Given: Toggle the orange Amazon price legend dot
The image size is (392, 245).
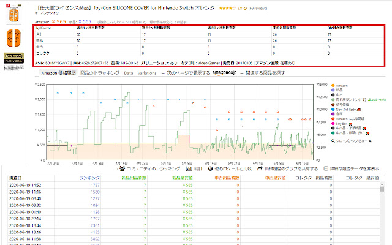Looking at the screenshot, I should pos(332,85).
